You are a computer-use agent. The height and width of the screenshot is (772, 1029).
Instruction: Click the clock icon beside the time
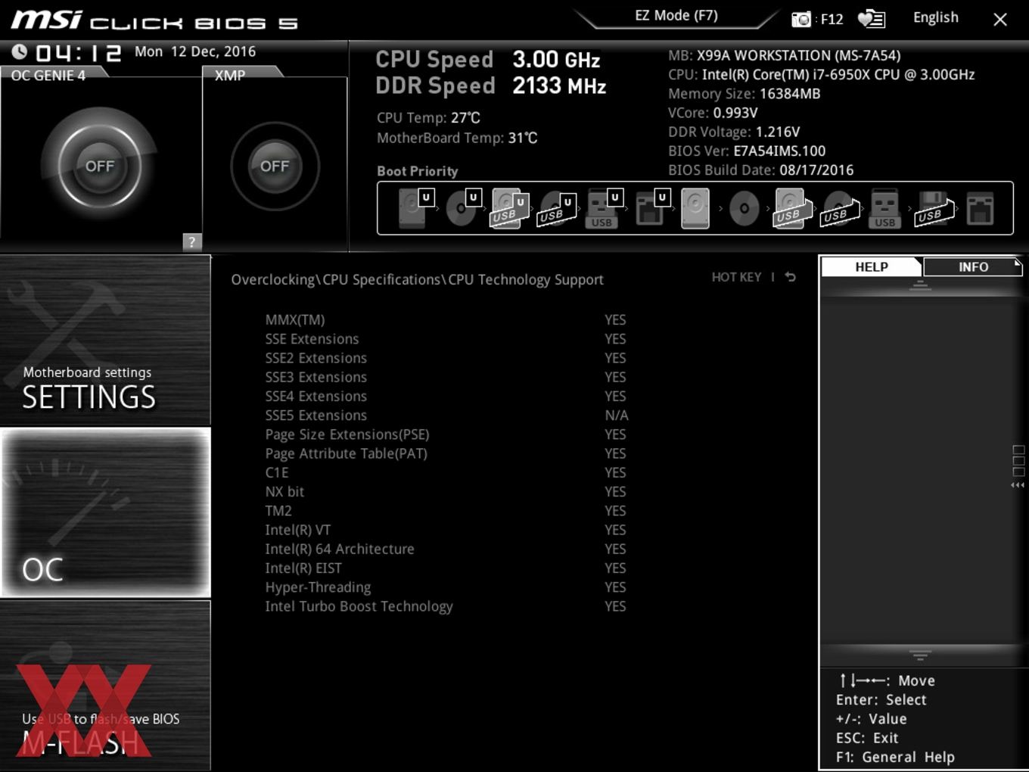tap(20, 51)
